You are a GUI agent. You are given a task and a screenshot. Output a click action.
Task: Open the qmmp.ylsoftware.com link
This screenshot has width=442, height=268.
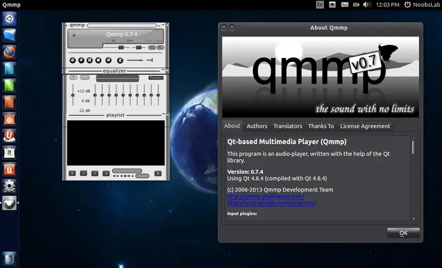click(x=266, y=196)
